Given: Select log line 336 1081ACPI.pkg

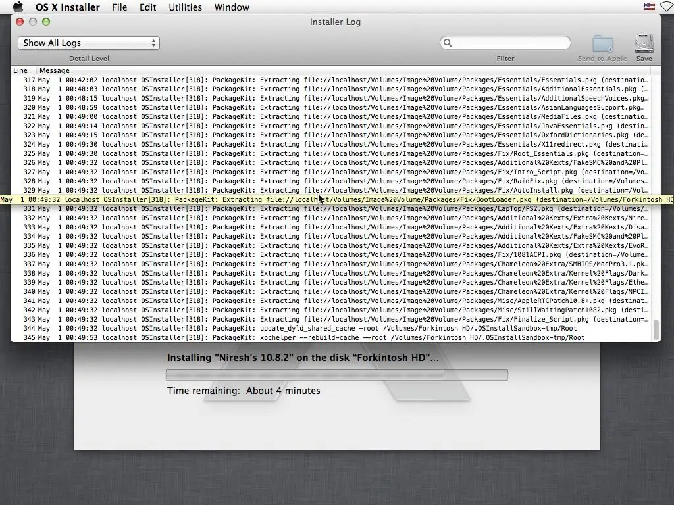Looking at the screenshot, I should pos(330,255).
